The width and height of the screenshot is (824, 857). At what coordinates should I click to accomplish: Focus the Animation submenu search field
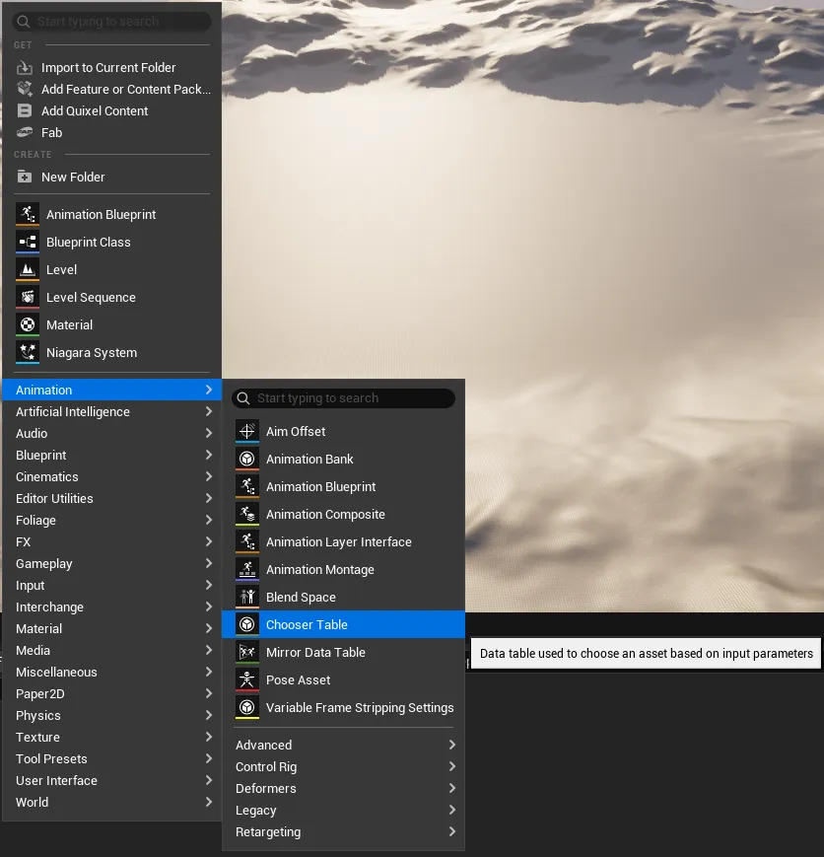pos(344,397)
